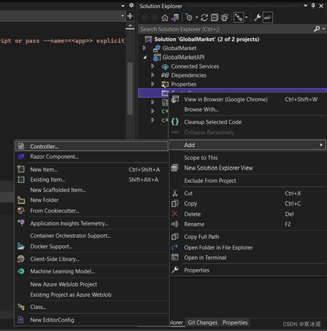Expand the GlobalMarket project node
This screenshot has height=331, width=327.
click(144, 48)
